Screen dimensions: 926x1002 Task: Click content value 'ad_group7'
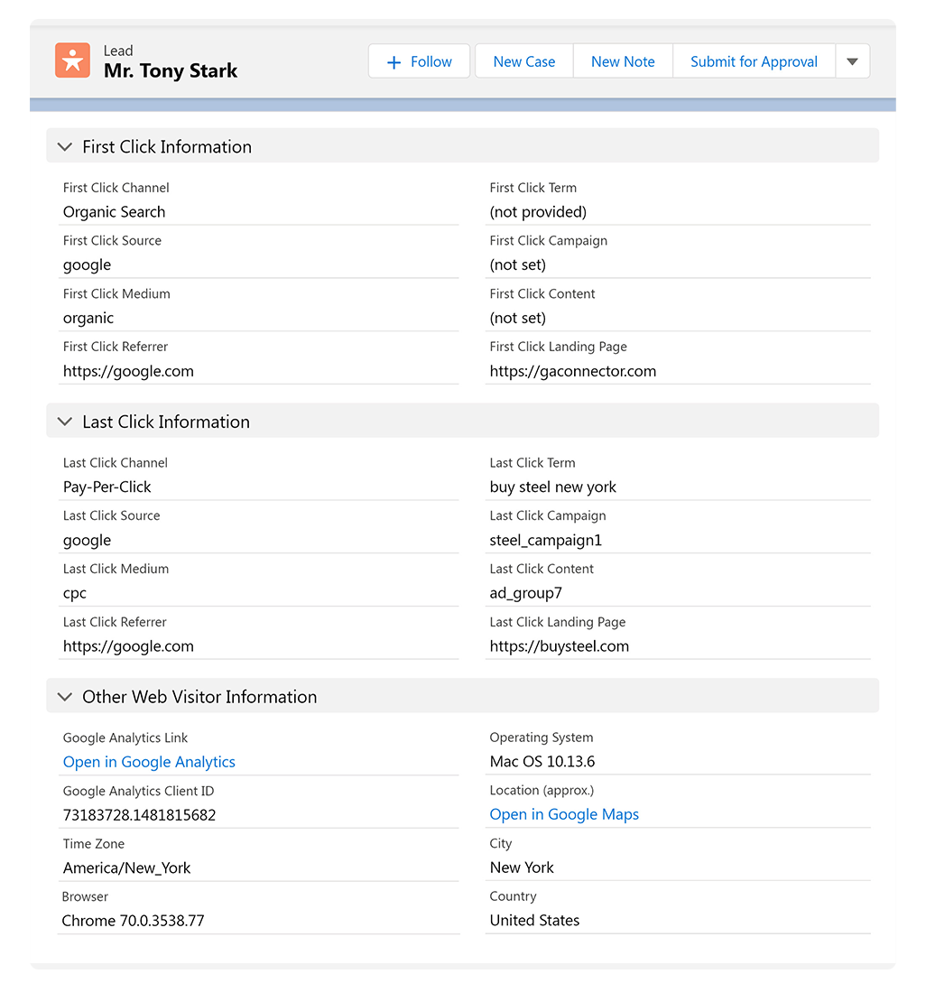525,594
